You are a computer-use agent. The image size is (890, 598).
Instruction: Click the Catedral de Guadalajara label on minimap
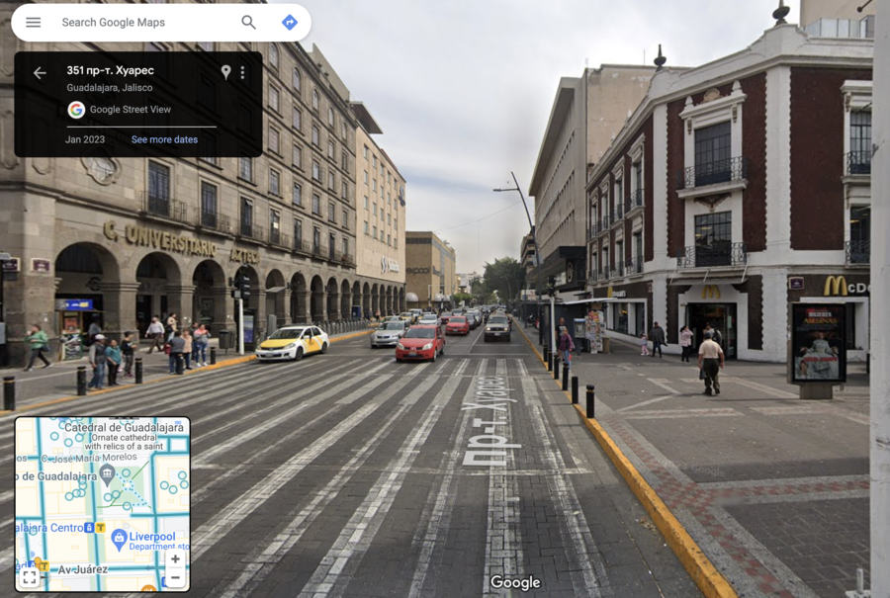(x=125, y=427)
